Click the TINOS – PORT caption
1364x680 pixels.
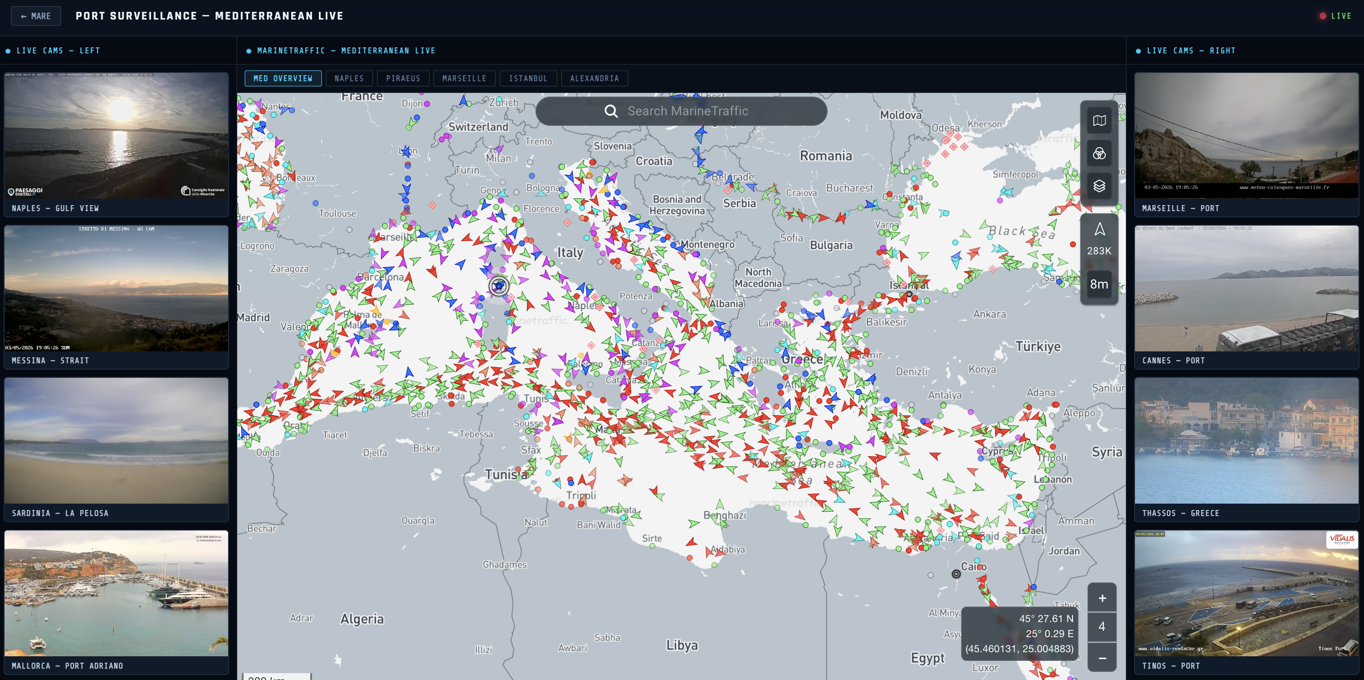(1171, 666)
